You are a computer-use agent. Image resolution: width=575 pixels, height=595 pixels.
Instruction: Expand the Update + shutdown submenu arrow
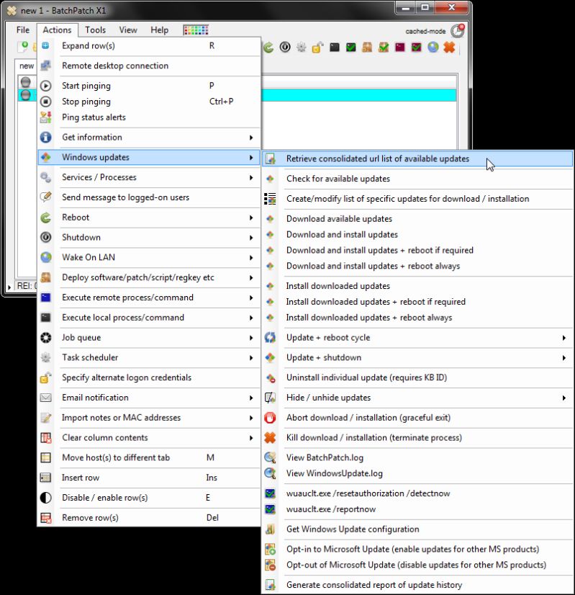(564, 358)
